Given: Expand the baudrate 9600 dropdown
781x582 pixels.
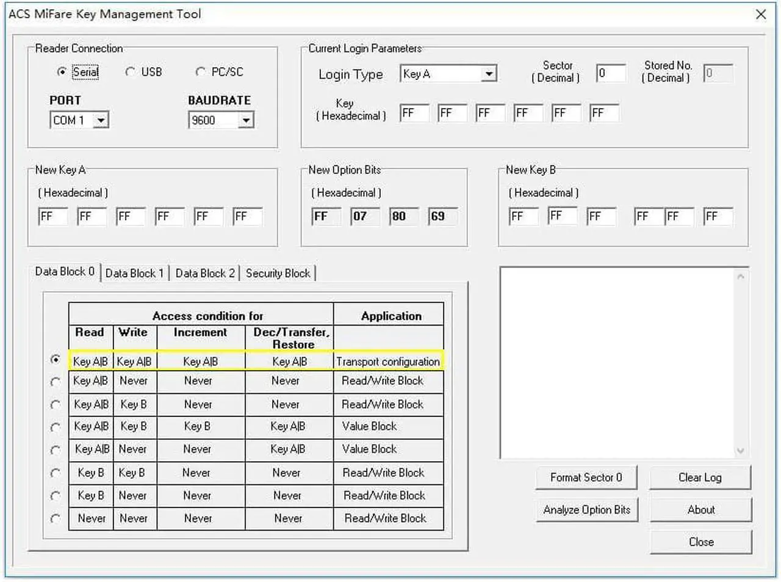Looking at the screenshot, I should pyautogui.click(x=245, y=120).
